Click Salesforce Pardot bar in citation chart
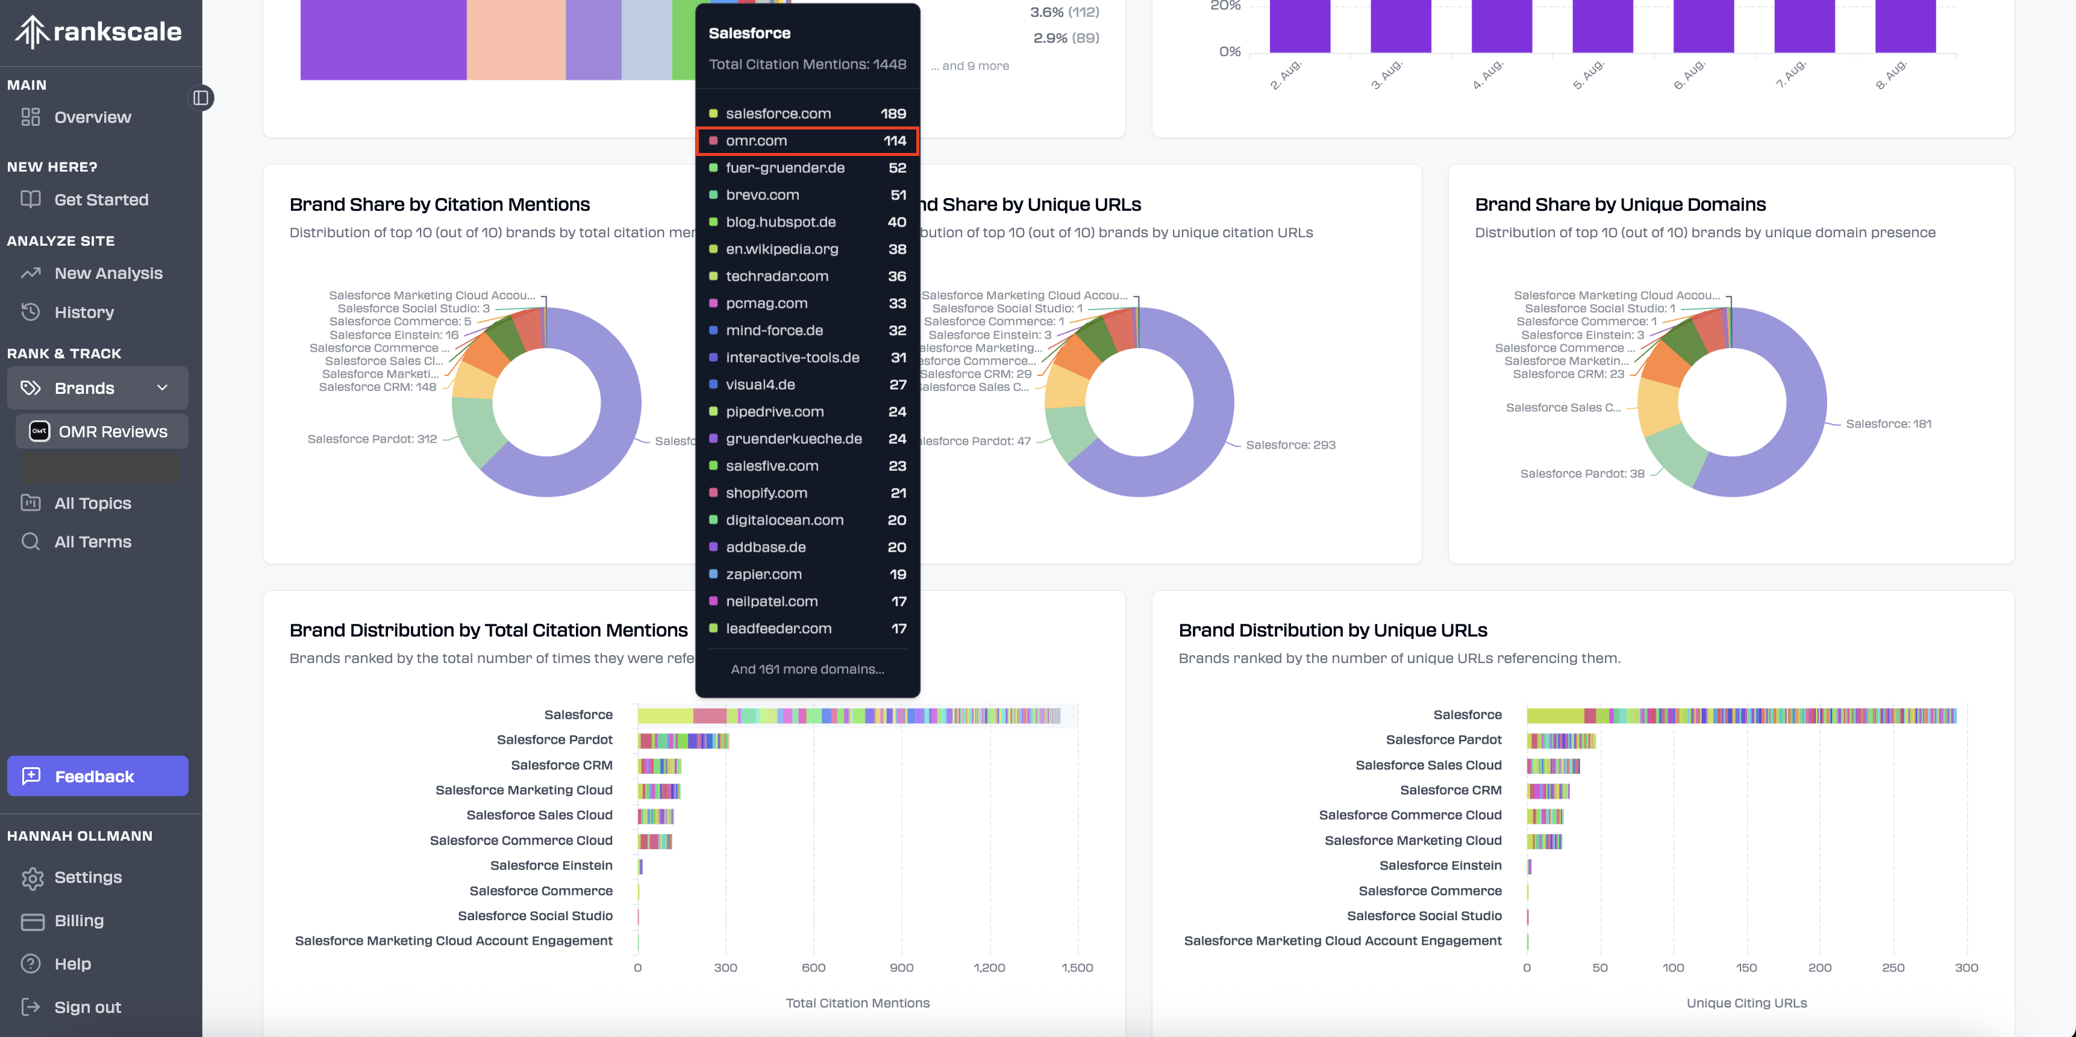 coord(683,741)
